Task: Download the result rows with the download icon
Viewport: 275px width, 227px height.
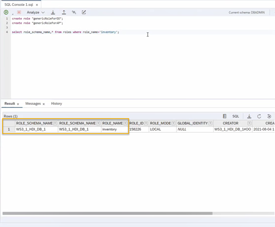Action: pos(249,116)
